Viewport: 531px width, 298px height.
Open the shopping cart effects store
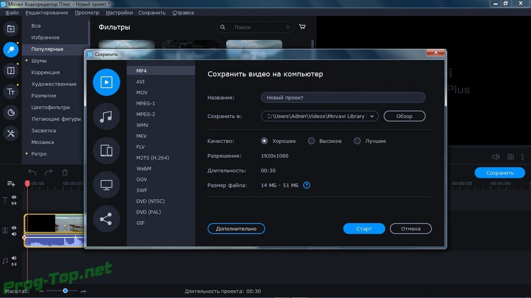302,27
